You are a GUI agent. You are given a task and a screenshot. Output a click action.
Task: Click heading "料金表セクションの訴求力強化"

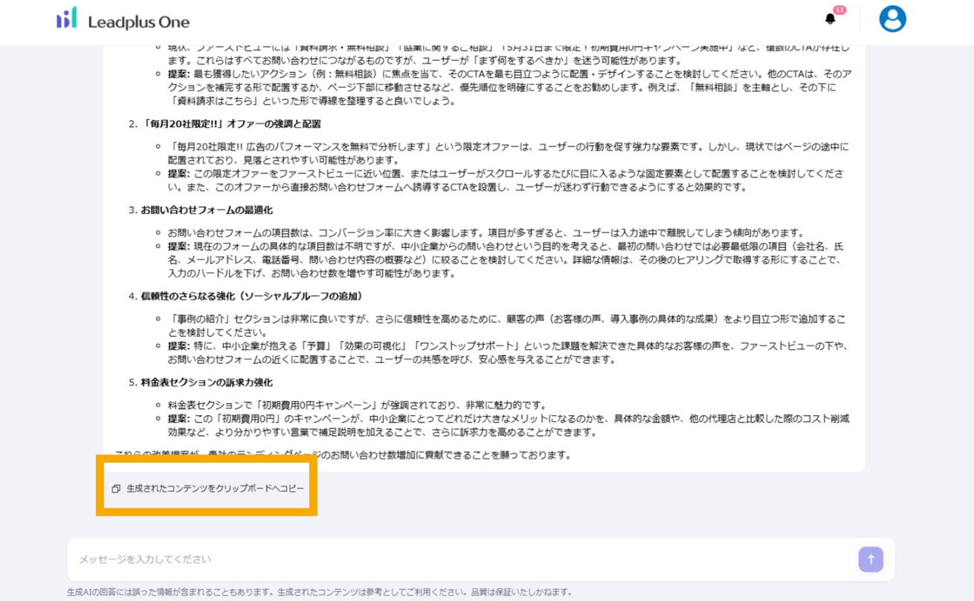[207, 382]
